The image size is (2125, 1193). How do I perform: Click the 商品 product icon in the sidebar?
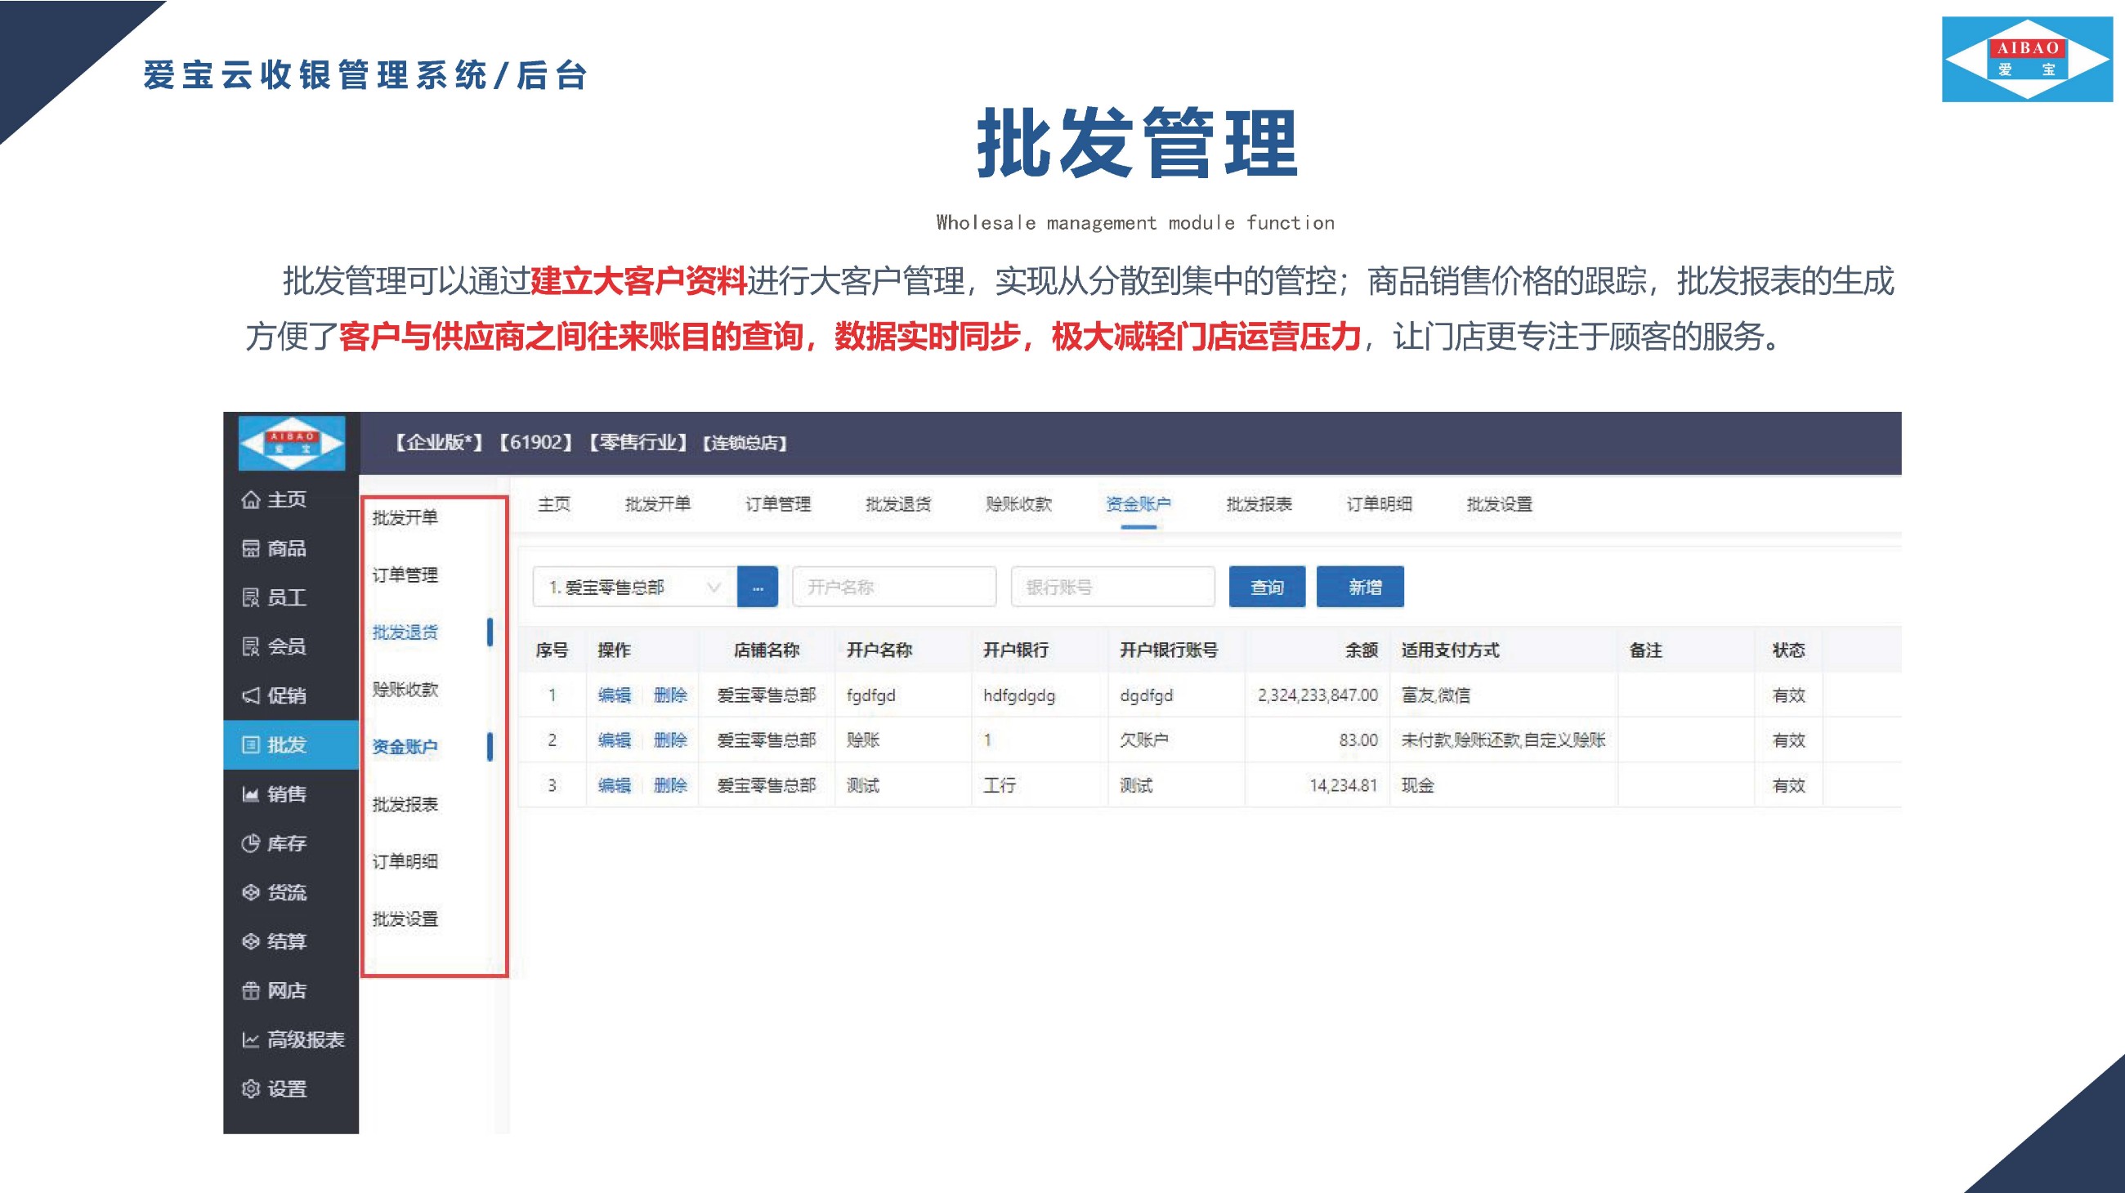click(x=250, y=548)
